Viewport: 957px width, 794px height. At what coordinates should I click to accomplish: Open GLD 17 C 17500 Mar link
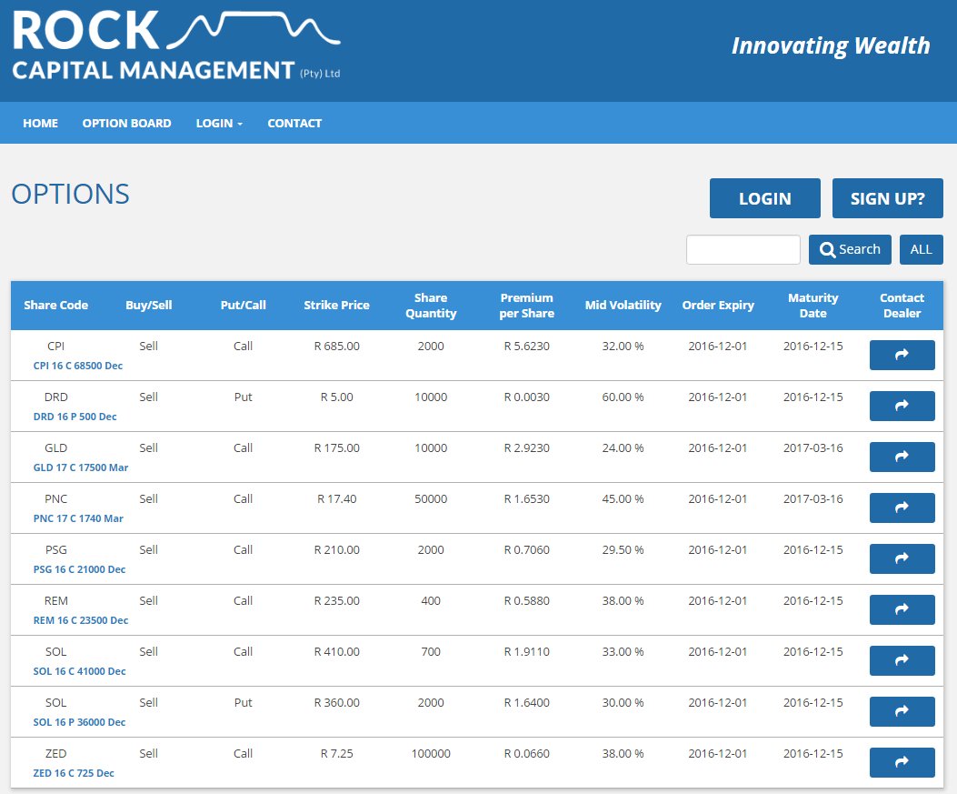coord(81,467)
